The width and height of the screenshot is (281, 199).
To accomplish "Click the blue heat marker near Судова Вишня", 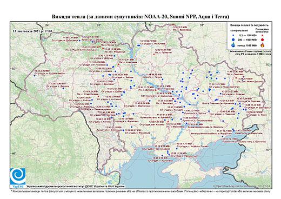I will click(x=34, y=76).
